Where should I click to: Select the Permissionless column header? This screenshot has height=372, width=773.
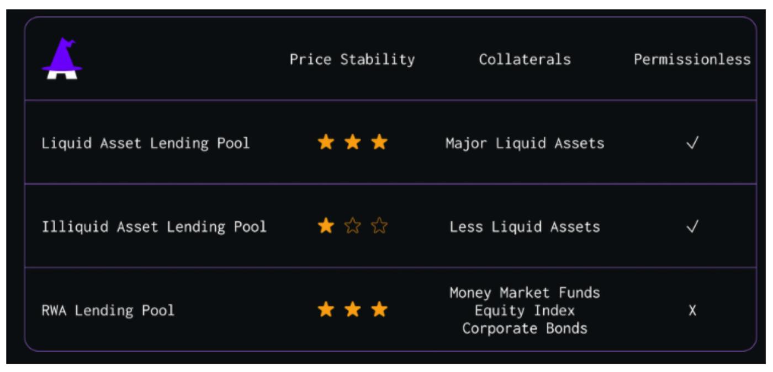[692, 59]
